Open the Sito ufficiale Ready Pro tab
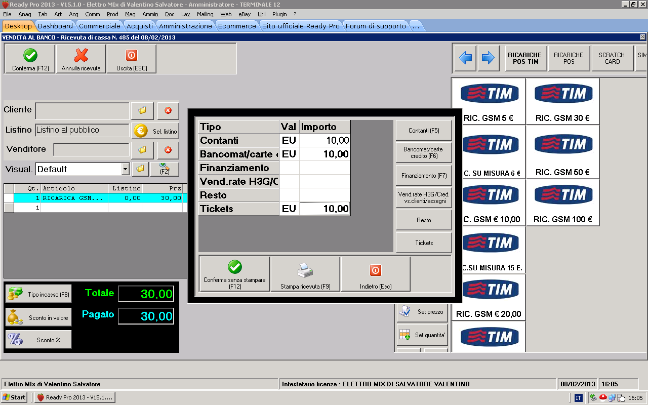The height and width of the screenshot is (405, 648). pos(301,26)
